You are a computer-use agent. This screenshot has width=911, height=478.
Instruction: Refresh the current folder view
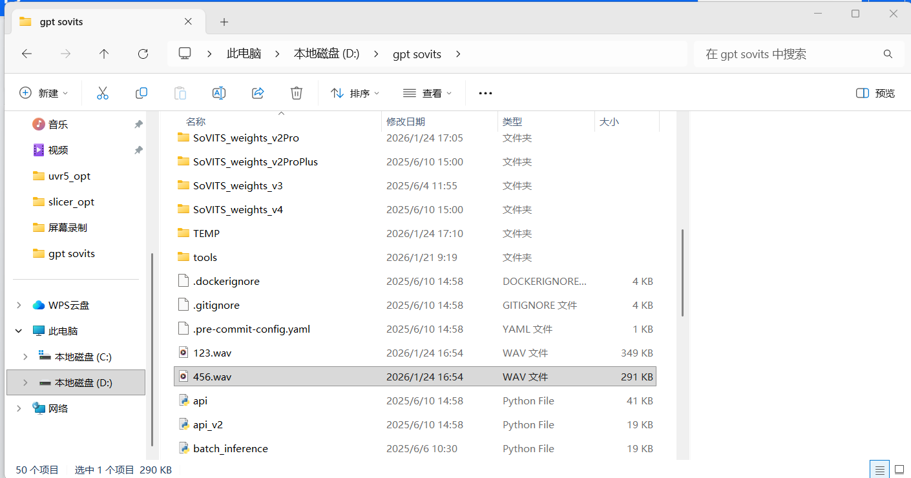143,54
